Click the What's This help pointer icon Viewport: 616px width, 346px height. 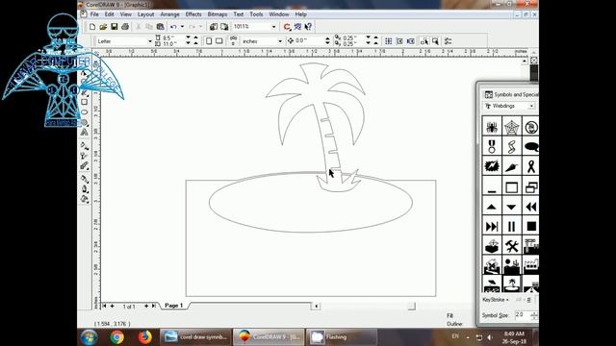click(x=308, y=27)
